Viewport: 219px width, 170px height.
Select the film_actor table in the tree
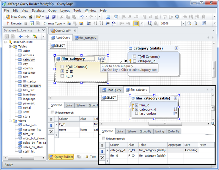pos(30,82)
